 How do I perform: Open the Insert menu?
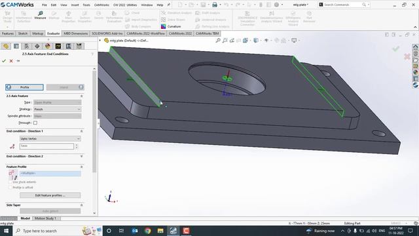point(75,5)
